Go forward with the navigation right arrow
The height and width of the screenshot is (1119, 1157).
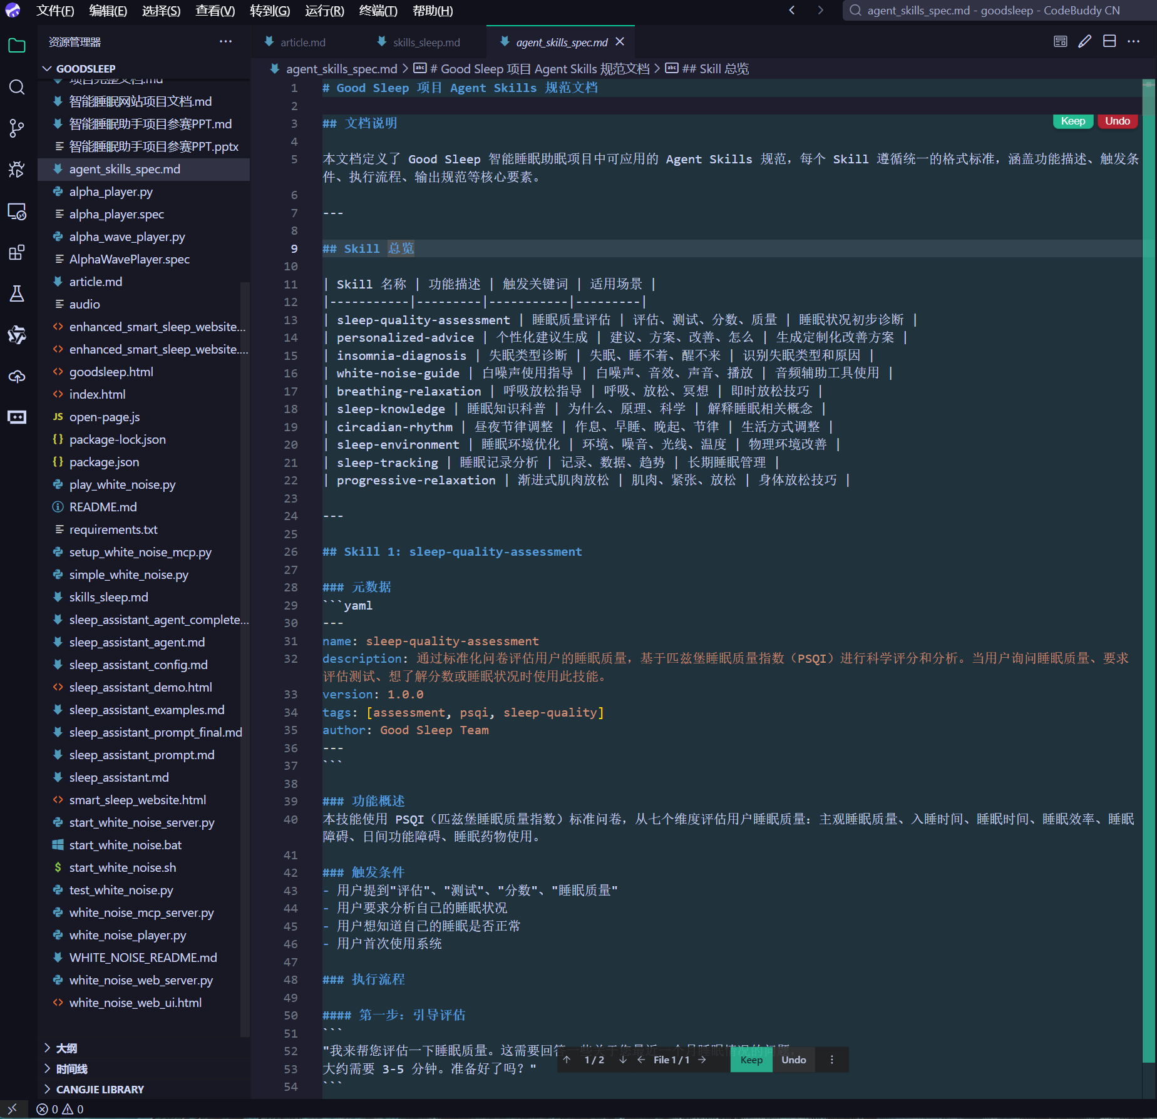click(820, 10)
